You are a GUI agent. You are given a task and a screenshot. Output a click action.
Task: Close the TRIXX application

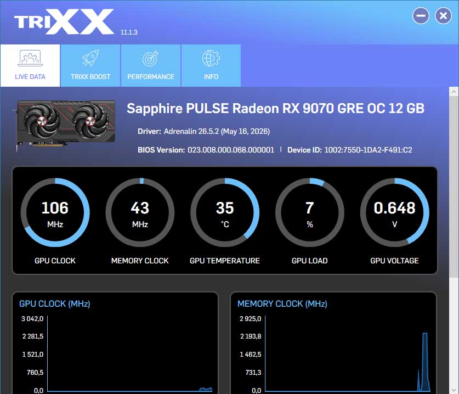tap(443, 16)
